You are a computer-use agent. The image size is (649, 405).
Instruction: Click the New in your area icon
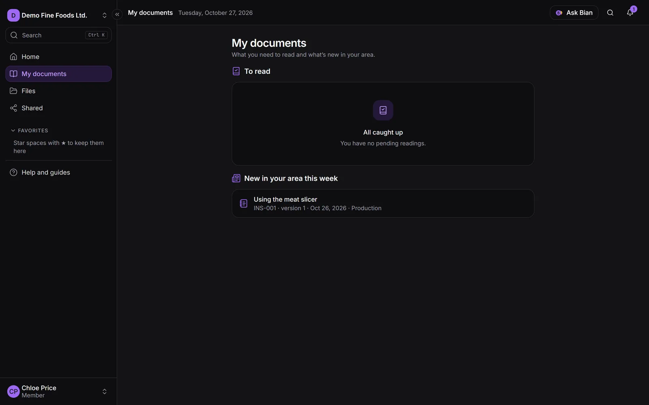click(236, 179)
